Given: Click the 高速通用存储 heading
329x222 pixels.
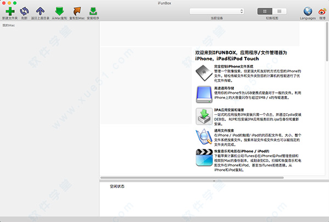Looking at the screenshot, I should coord(224,88).
